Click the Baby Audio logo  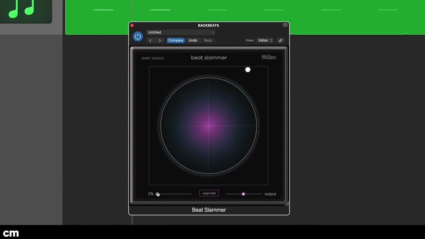[153, 58]
